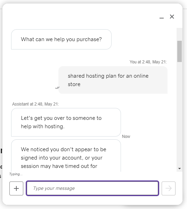
Task: Click the chat scrollbar thumb
Action: (x=179, y=51)
